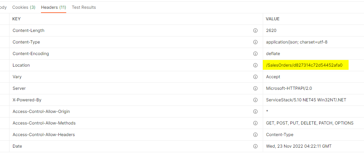
Task: Click info icon beside Date header
Action: tap(255, 146)
